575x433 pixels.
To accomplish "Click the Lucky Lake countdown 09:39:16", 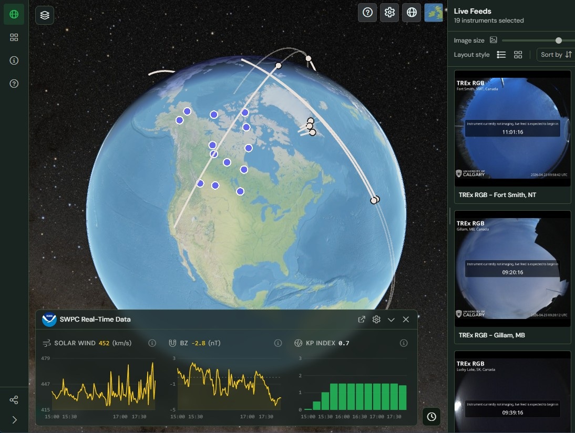I will [x=512, y=413].
